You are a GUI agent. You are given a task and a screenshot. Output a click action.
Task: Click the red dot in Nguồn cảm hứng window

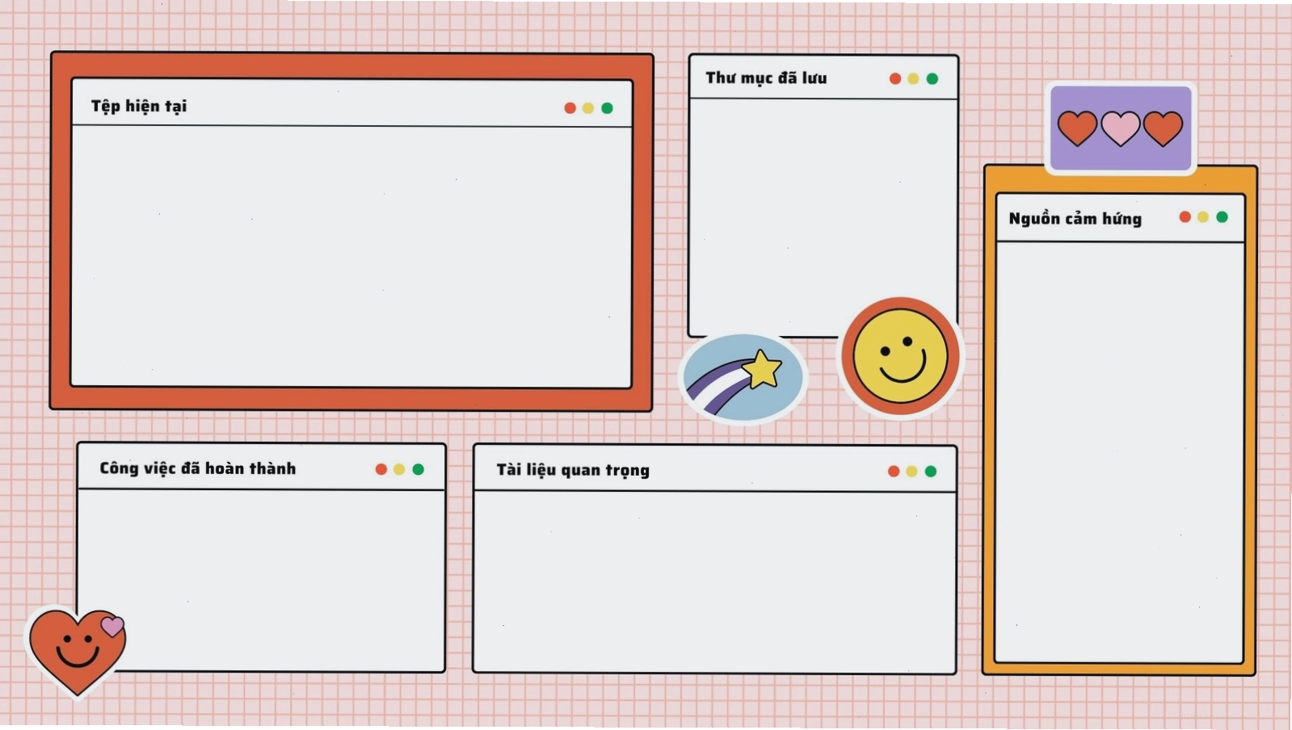(1185, 217)
